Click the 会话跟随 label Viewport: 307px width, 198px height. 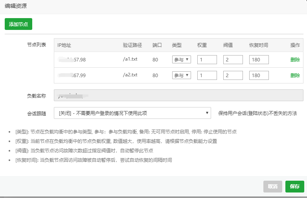37,113
